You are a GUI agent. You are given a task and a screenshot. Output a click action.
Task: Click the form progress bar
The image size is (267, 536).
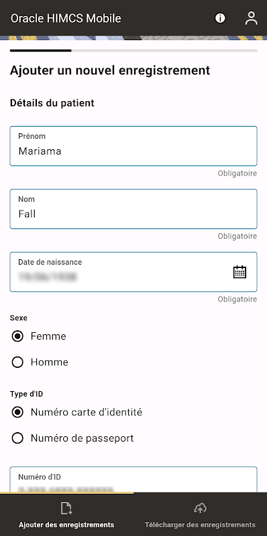pos(133,51)
